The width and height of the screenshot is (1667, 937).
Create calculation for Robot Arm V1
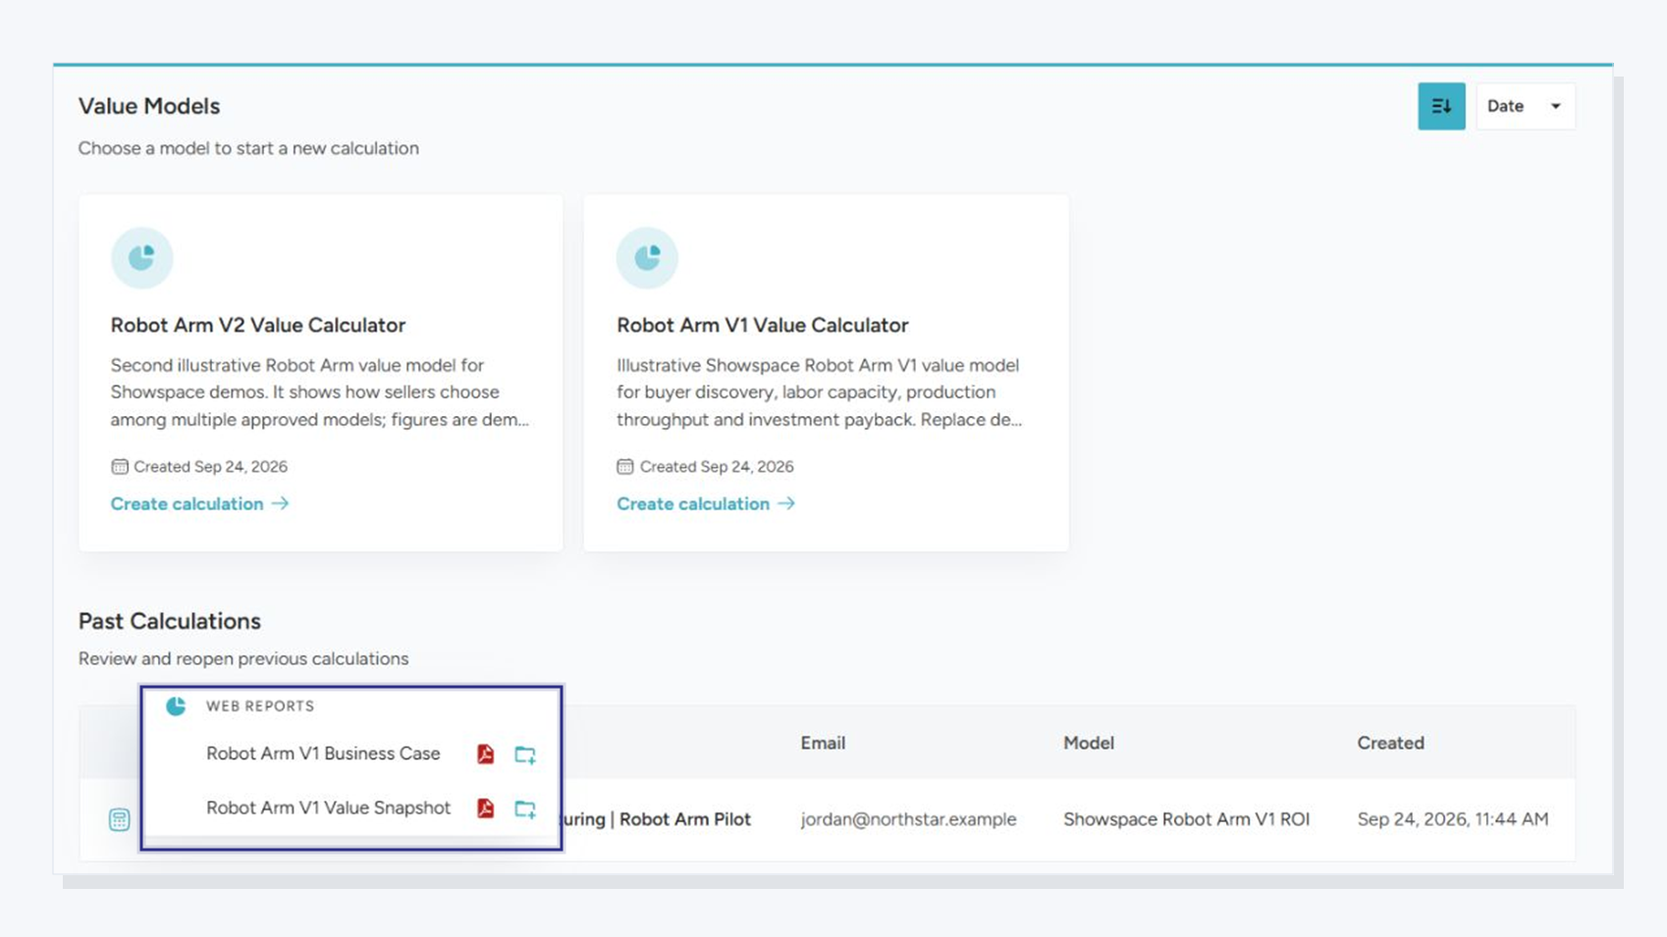coord(705,503)
